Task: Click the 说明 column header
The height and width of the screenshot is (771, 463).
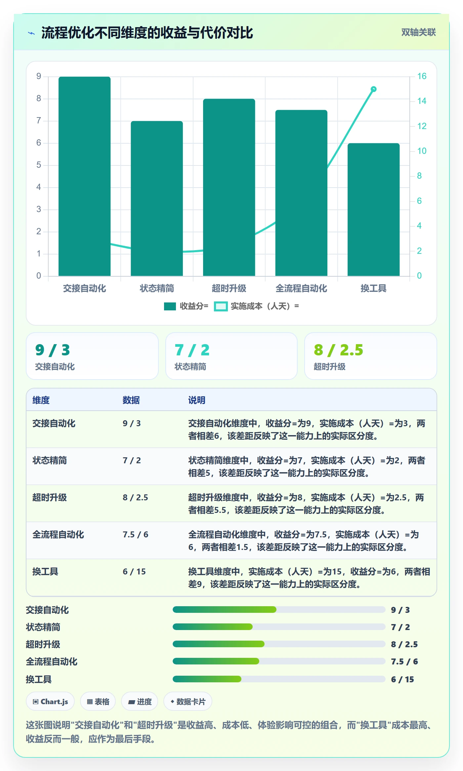Action: 197,400
